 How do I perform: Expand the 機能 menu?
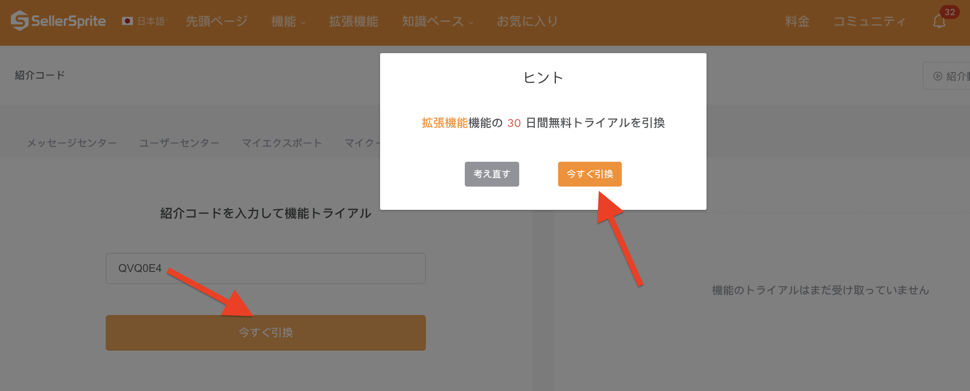pyautogui.click(x=288, y=21)
